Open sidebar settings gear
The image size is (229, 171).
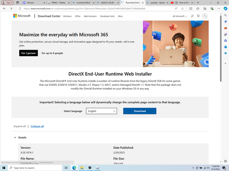[x=225, y=161]
